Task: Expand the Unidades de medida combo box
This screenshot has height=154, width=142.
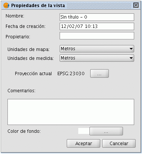Action: (x=97, y=58)
